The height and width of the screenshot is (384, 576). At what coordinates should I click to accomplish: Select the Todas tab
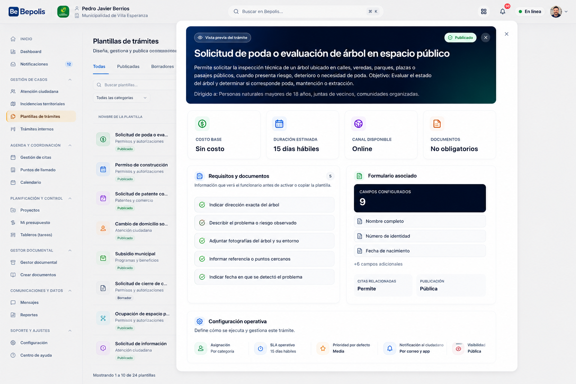(99, 66)
